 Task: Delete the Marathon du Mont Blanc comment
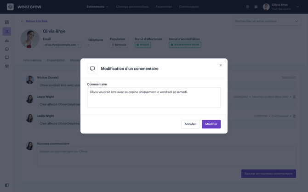tap(294, 97)
